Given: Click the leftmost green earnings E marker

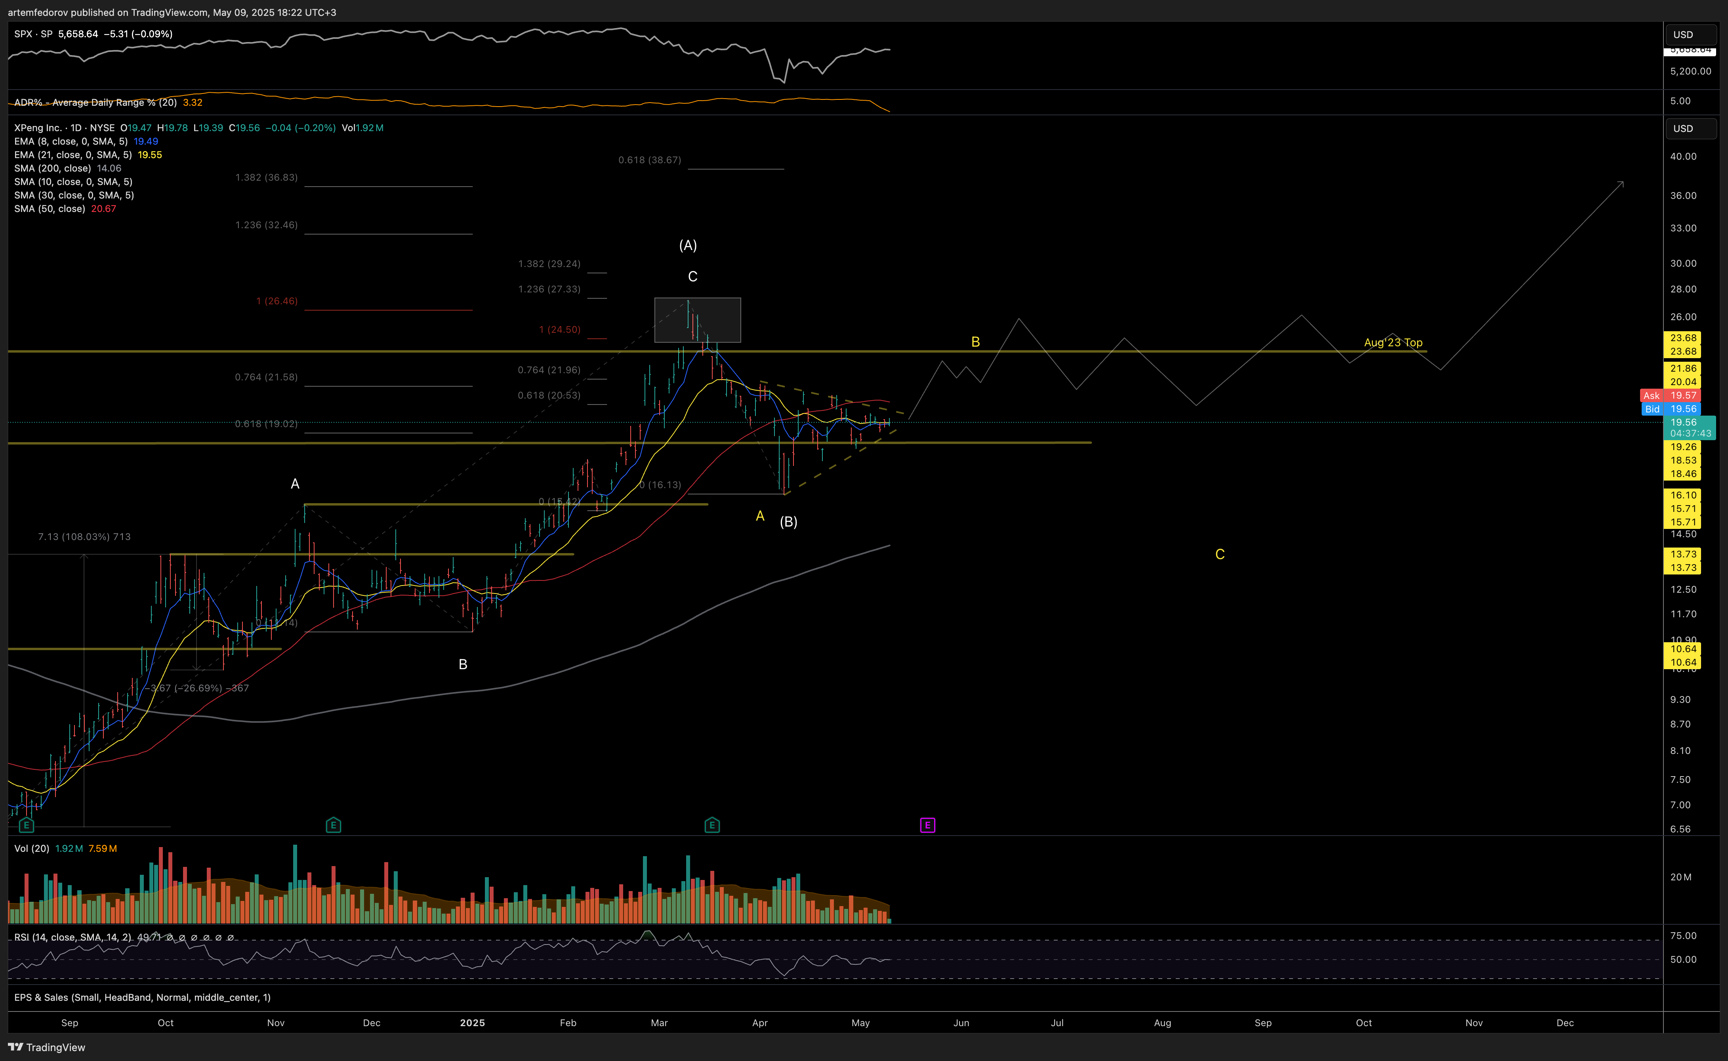Looking at the screenshot, I should (x=27, y=825).
